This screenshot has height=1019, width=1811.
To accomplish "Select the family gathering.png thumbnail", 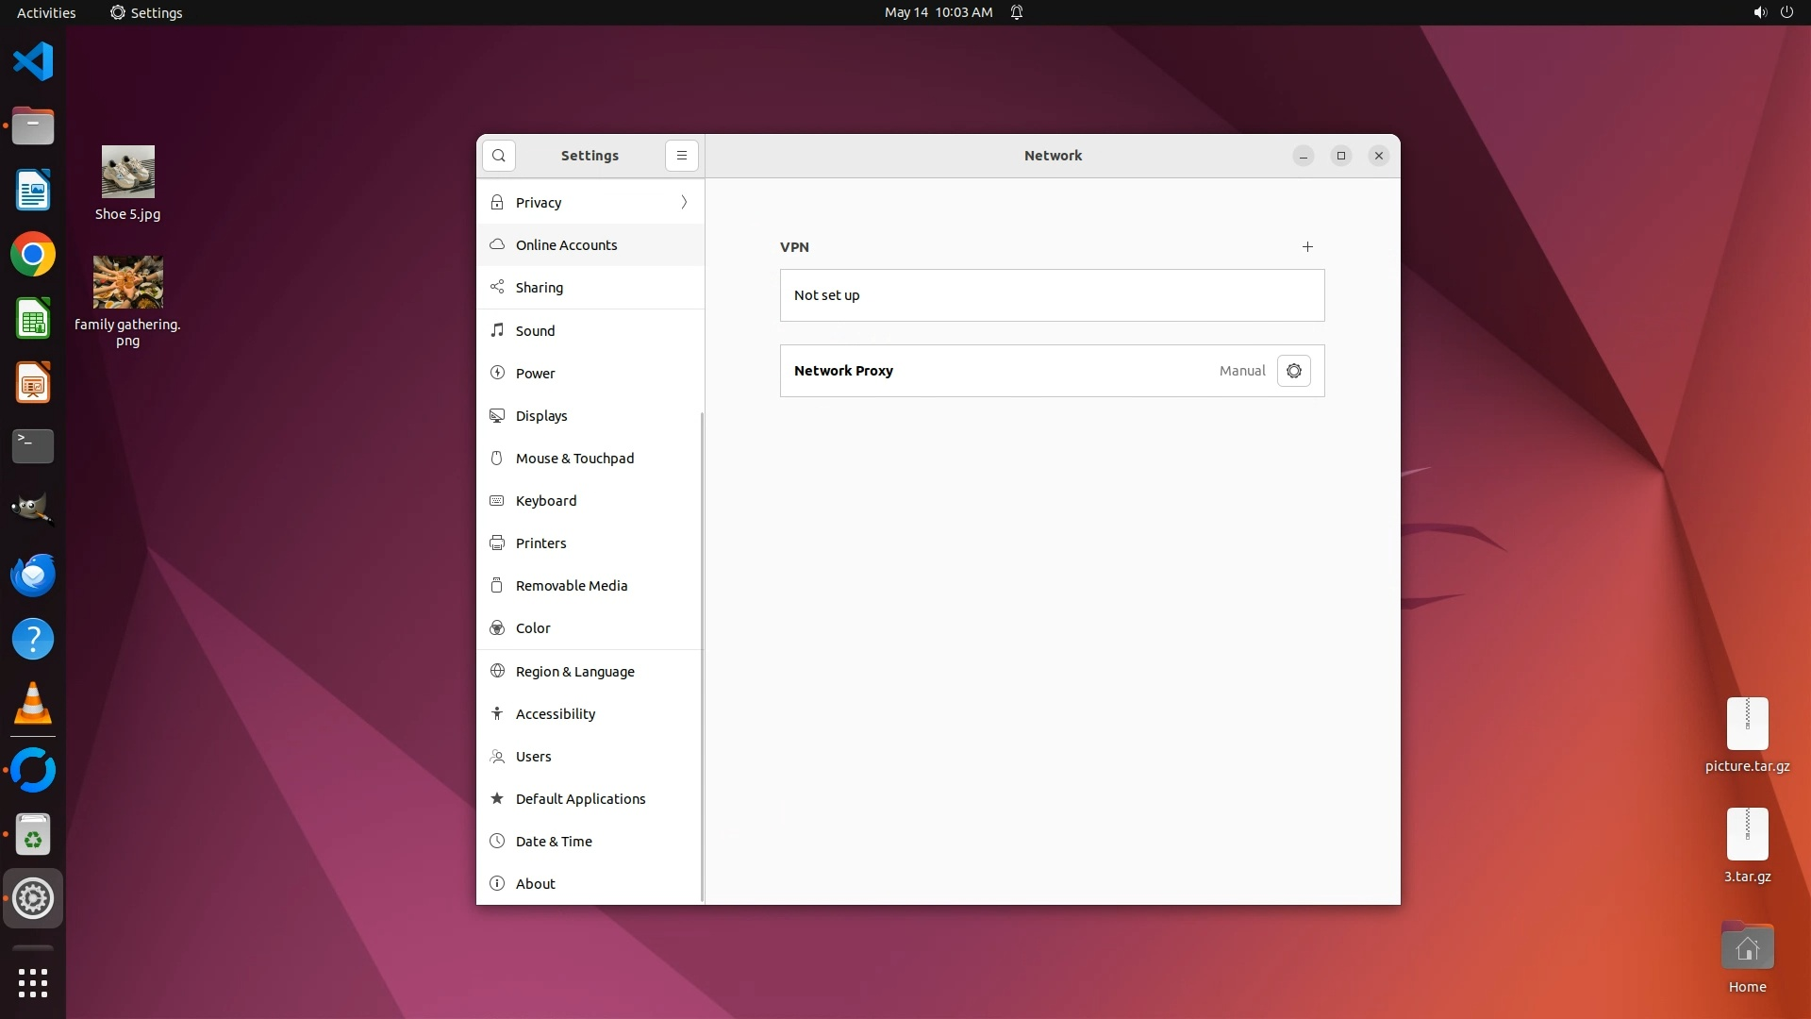I will click(127, 282).
